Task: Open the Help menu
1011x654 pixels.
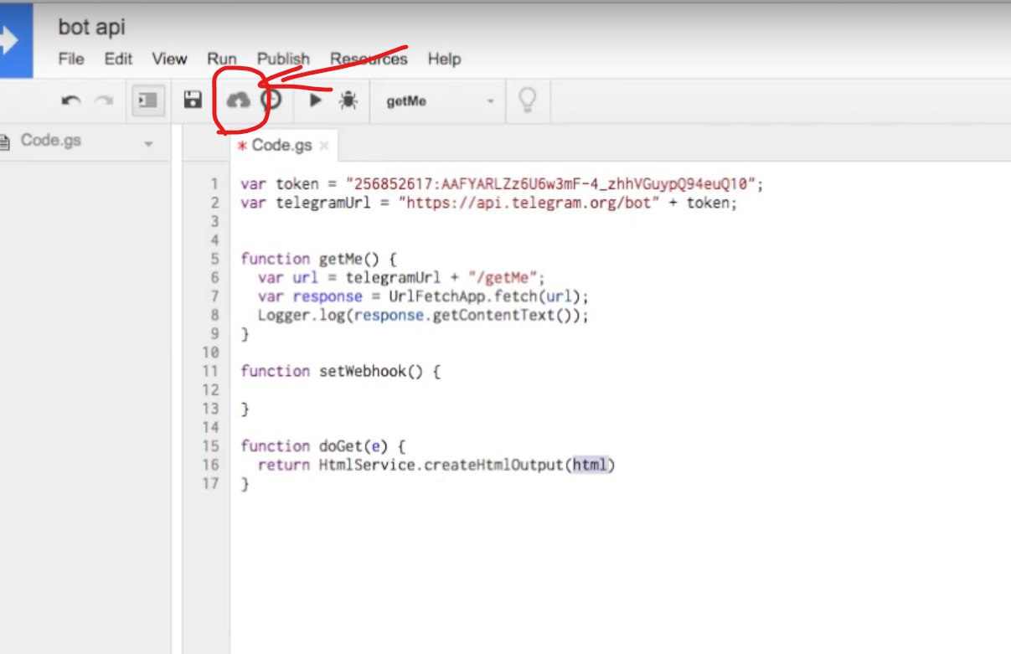Action: (x=444, y=59)
